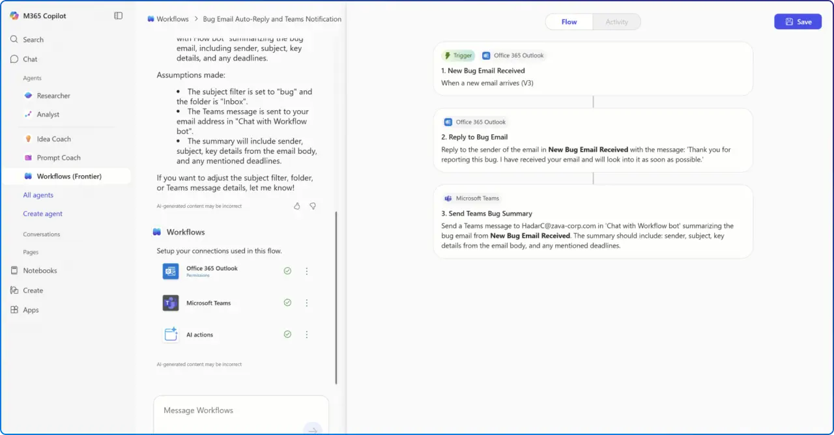The image size is (834, 435).
Task: Switch to the Activity tab
Action: [616, 21]
